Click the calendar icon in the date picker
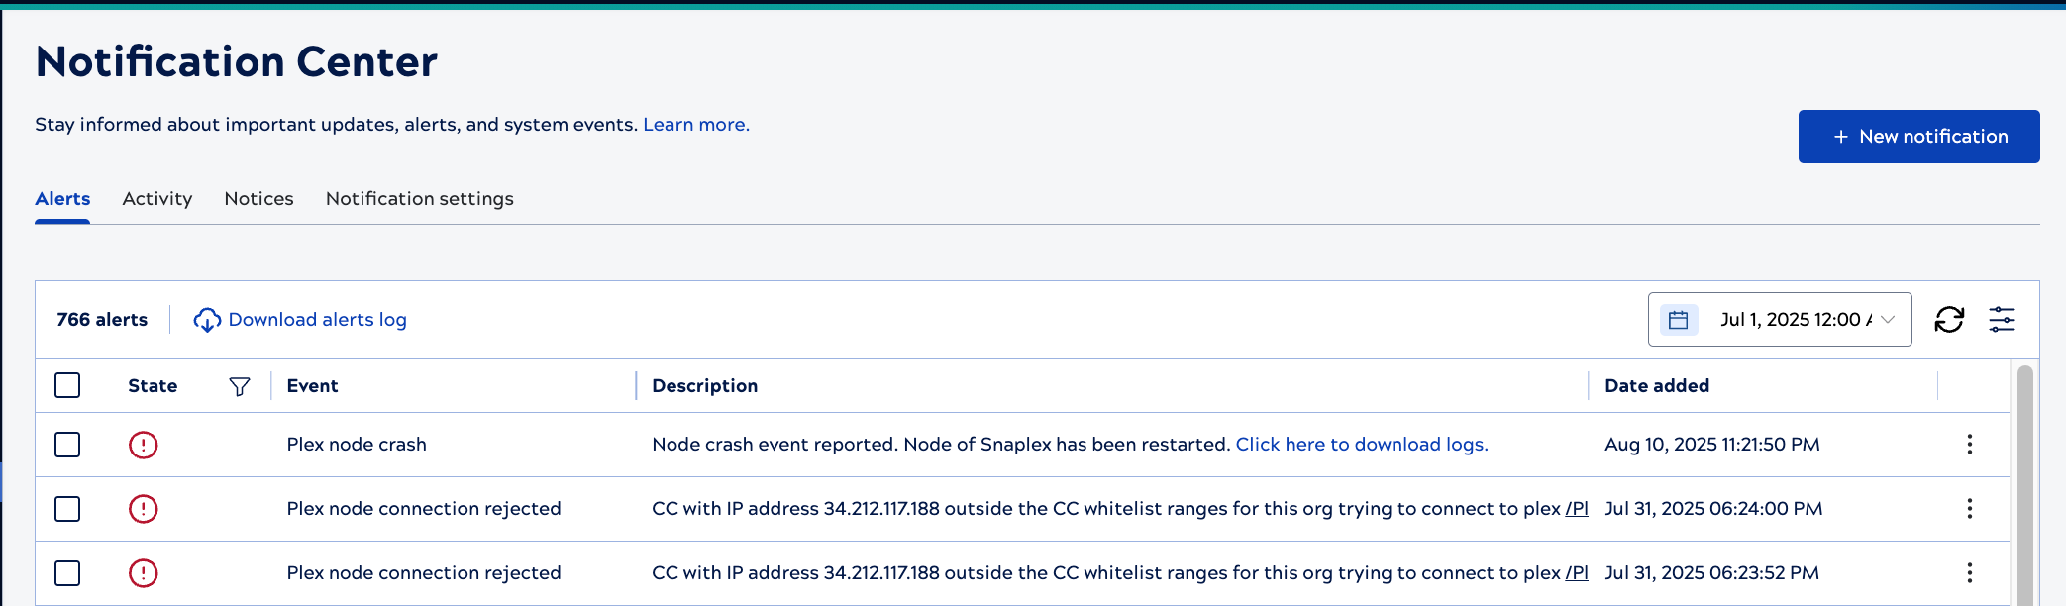2066x606 pixels. [1678, 319]
